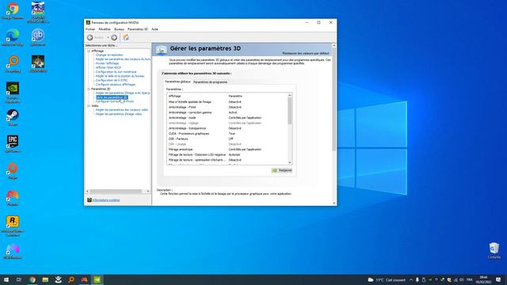This screenshot has height=285, width=507.
Task: Click the Restaurer button below settings list
Action: [282, 170]
